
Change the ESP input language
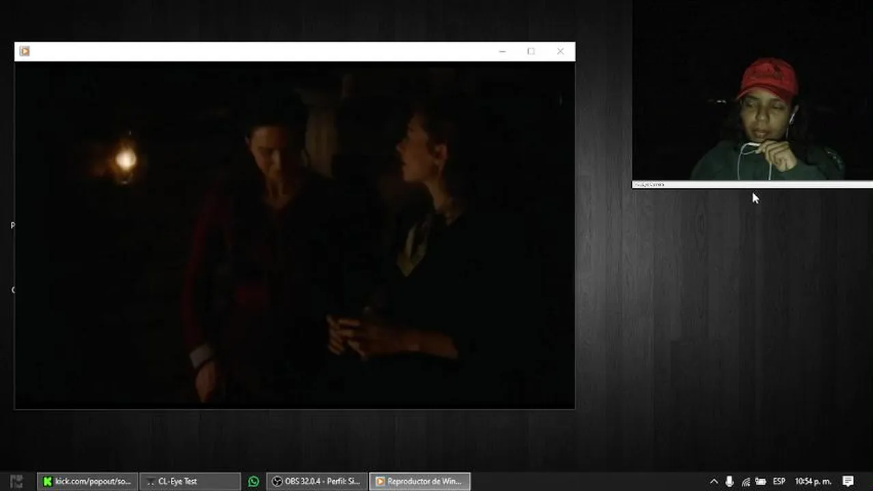[x=779, y=481]
